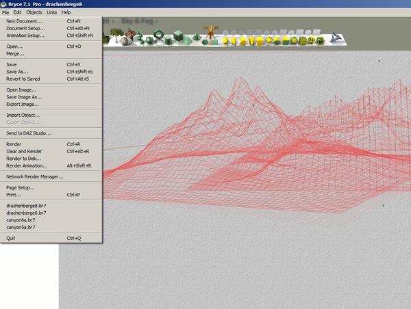
Task: Choose Page Setup... menu item
Action: click(51, 187)
